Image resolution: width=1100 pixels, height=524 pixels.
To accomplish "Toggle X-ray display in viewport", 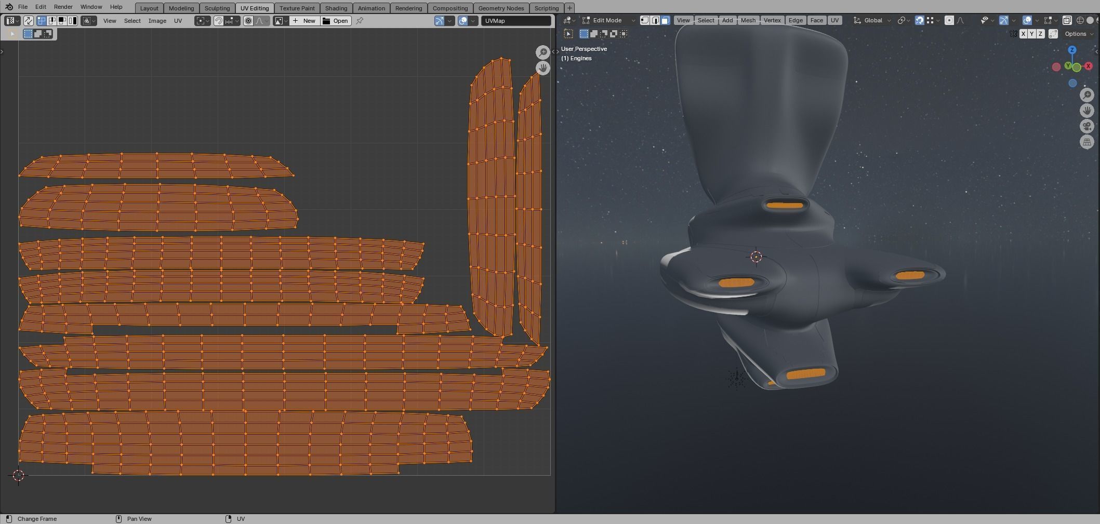I will [1067, 20].
